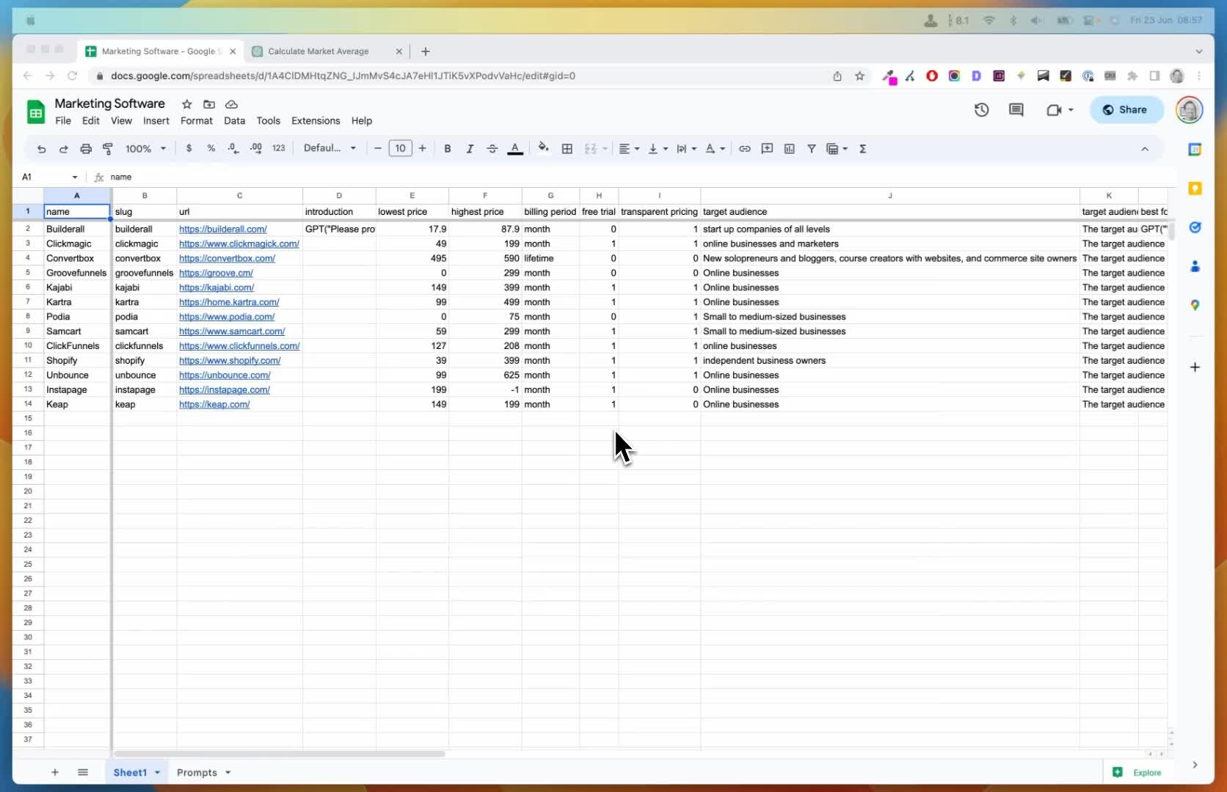Click the Add sheet plus button

tap(55, 772)
